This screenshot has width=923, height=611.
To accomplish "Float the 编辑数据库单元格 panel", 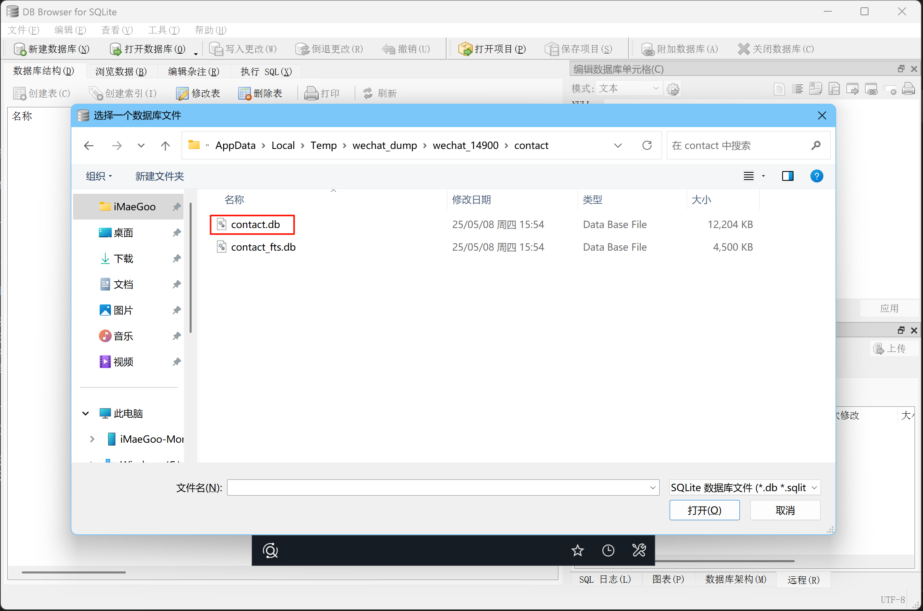I will click(901, 69).
